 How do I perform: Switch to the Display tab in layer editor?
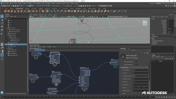(x=153, y=55)
